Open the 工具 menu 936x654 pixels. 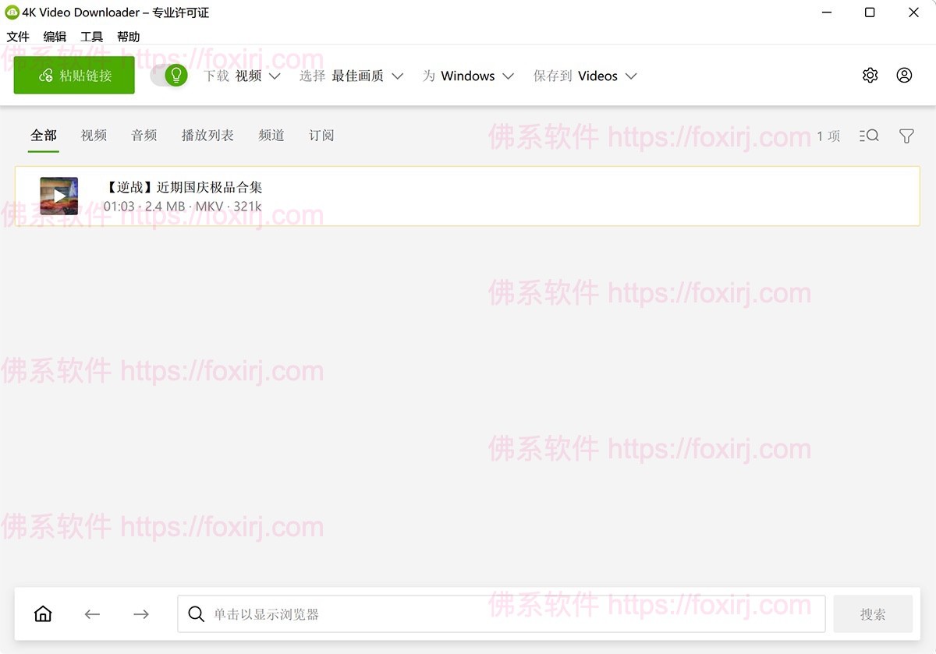click(x=91, y=36)
